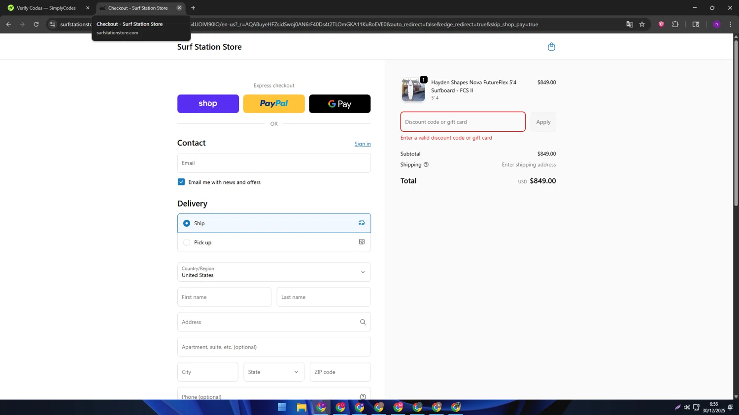Open the tab search icon in toolbar
The image size is (739, 415).
point(696,24)
